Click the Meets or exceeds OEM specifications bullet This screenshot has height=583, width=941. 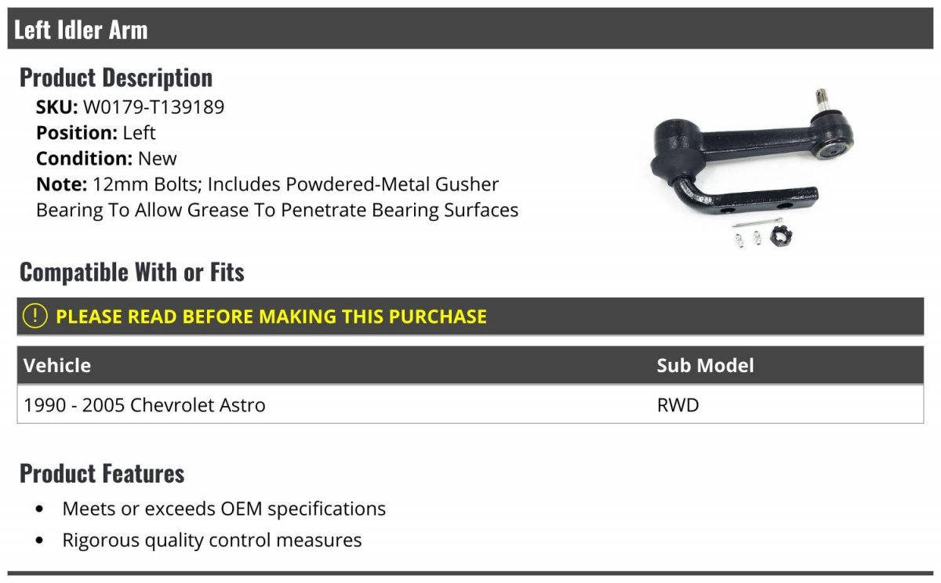point(224,509)
